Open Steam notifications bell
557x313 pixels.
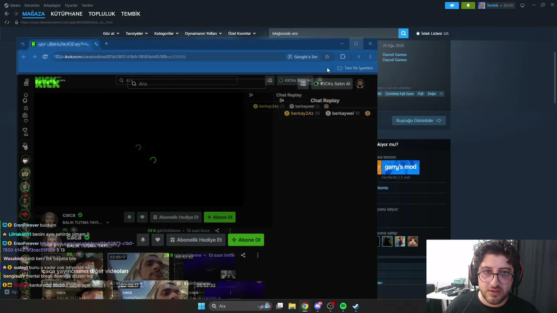[468, 5]
